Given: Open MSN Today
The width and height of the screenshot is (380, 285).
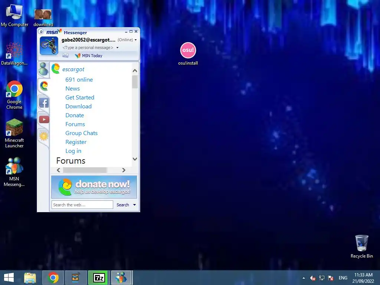Looking at the screenshot, I should tap(88, 56).
